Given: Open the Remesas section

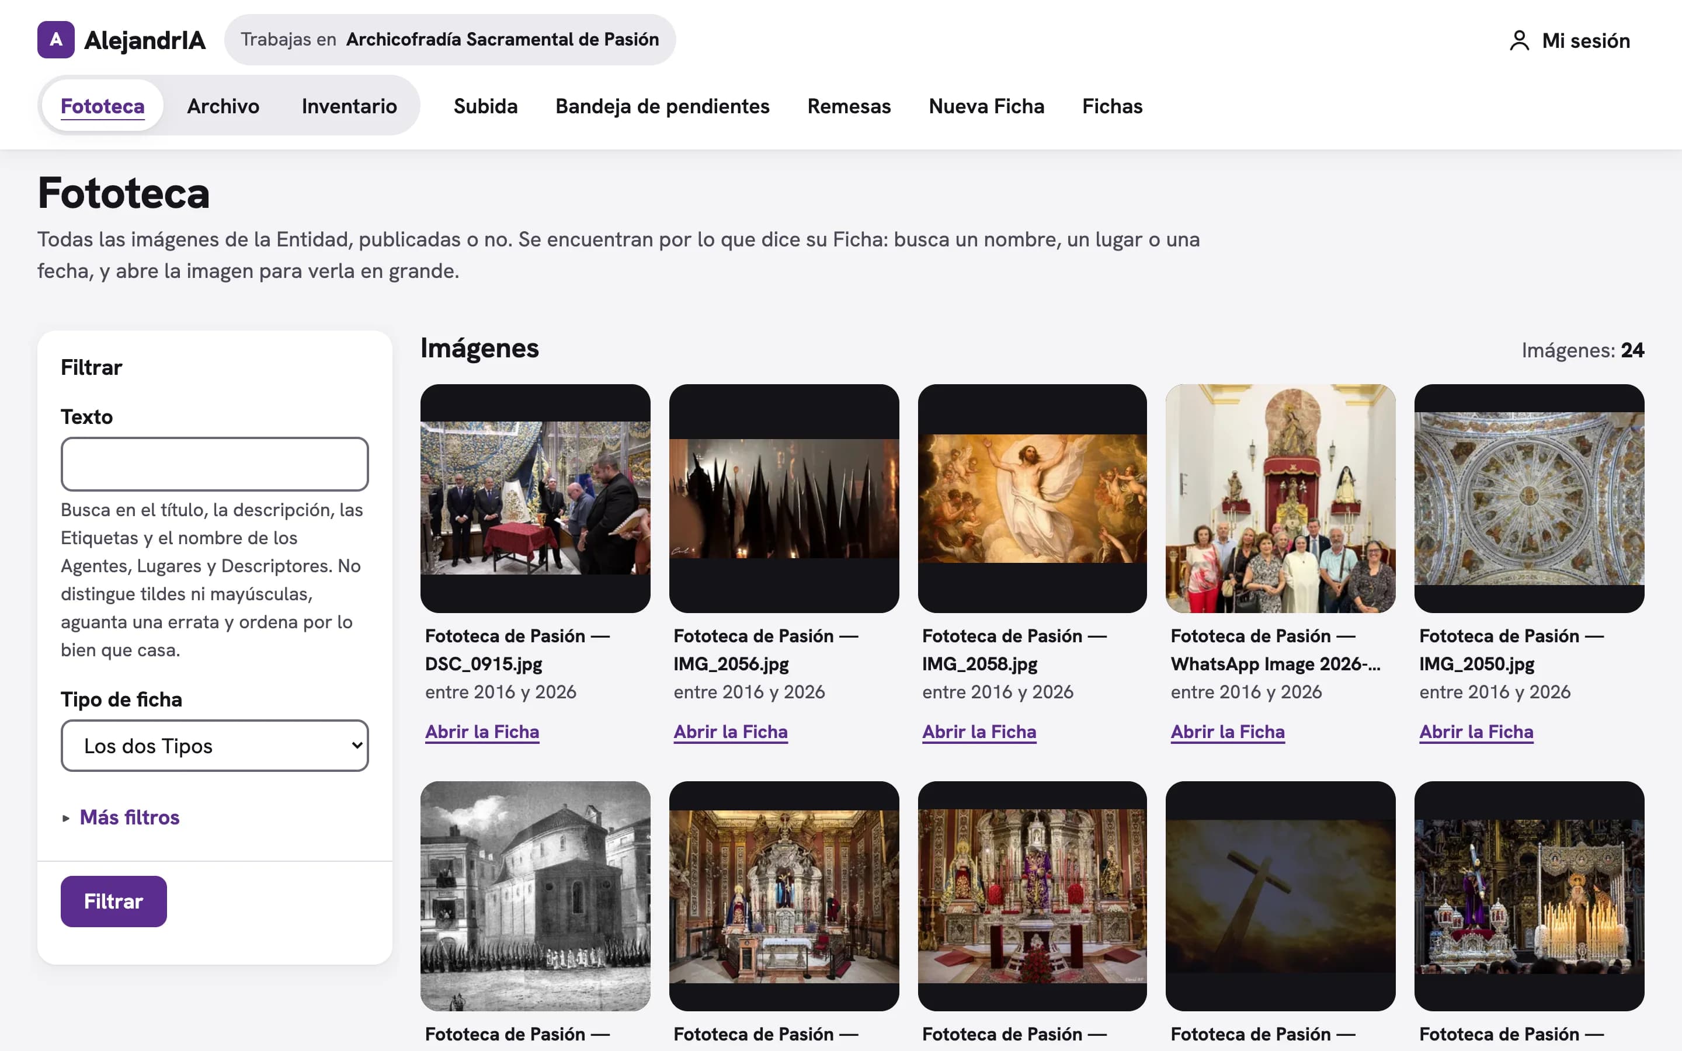Looking at the screenshot, I should 849,106.
